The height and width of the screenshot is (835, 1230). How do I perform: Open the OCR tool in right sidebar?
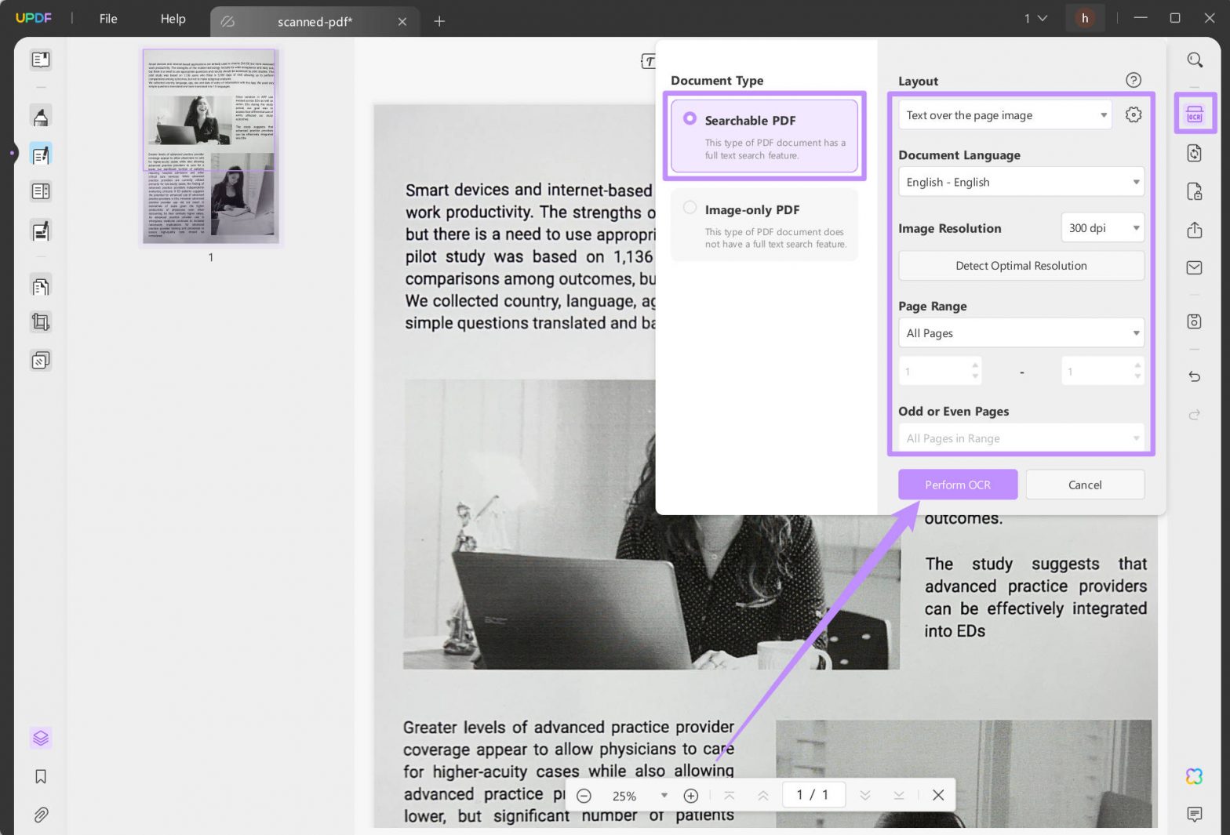1194,114
